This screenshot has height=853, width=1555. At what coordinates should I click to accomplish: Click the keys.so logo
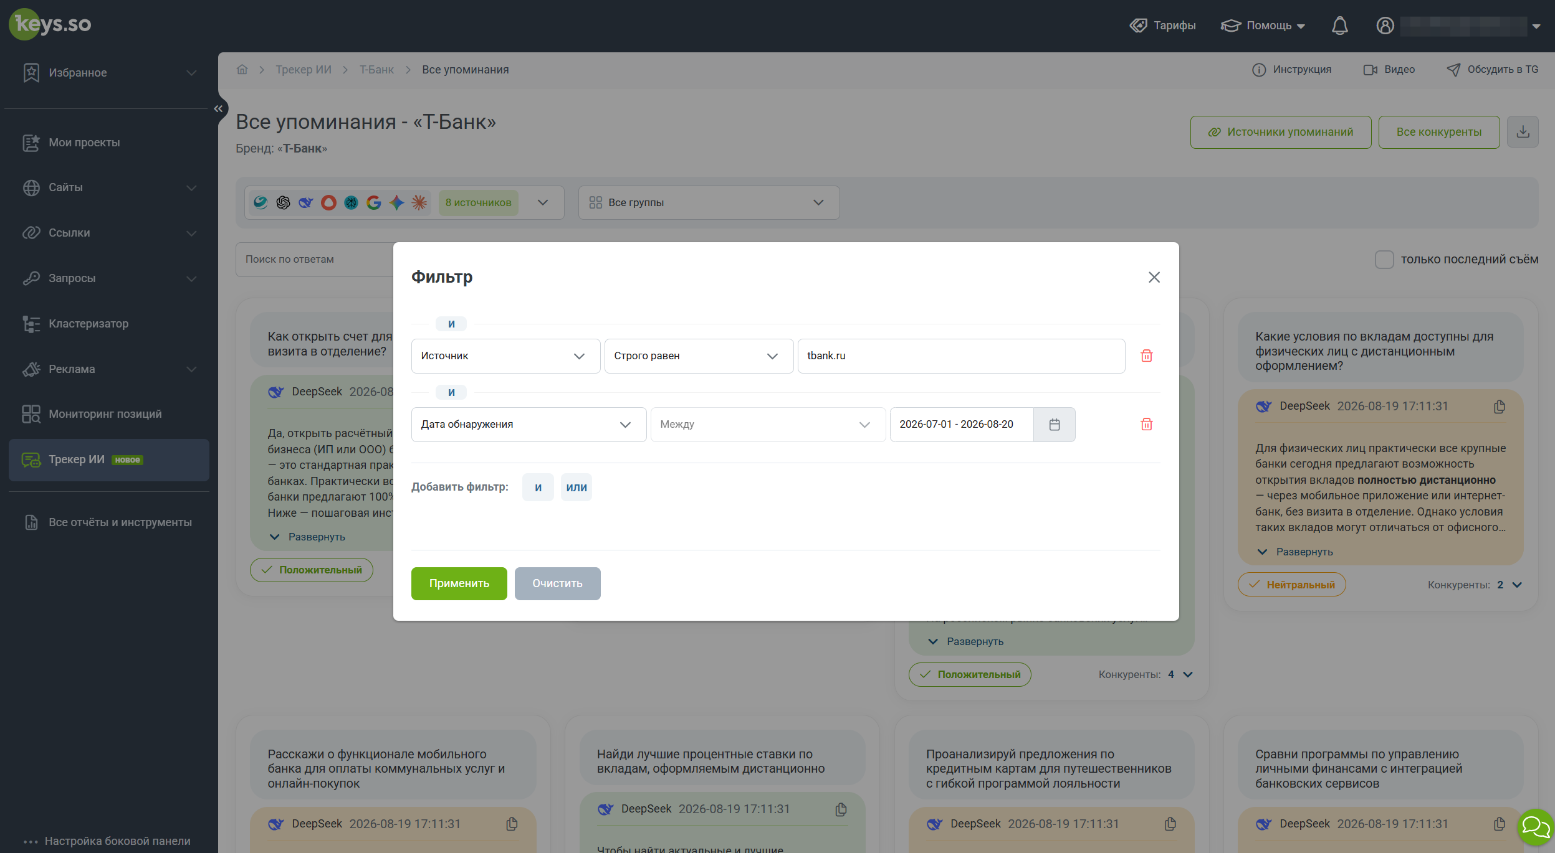[x=50, y=24]
